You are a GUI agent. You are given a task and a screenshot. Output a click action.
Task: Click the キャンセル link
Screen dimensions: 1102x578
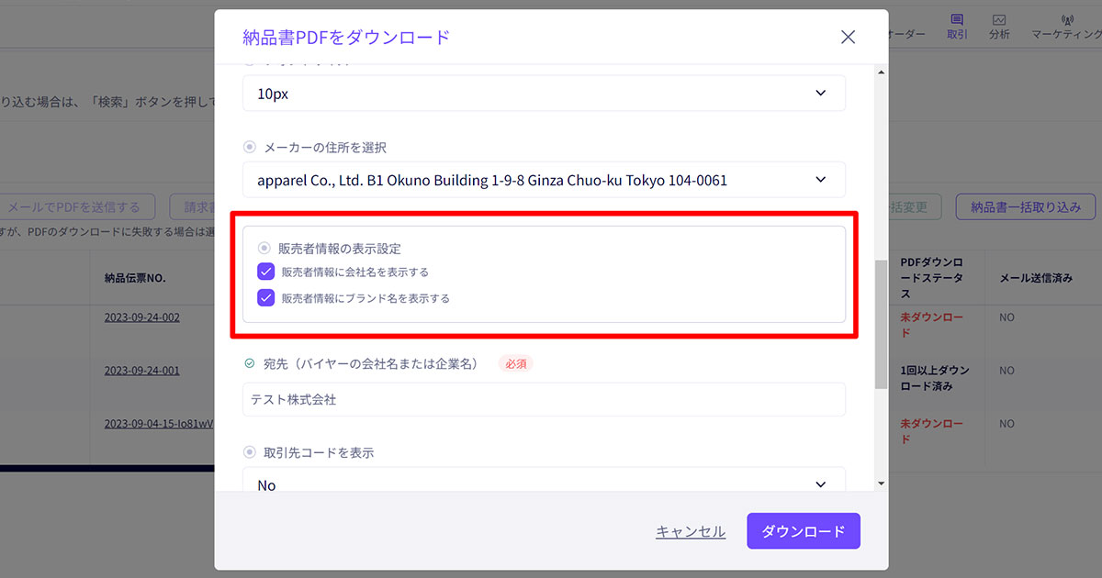point(690,530)
